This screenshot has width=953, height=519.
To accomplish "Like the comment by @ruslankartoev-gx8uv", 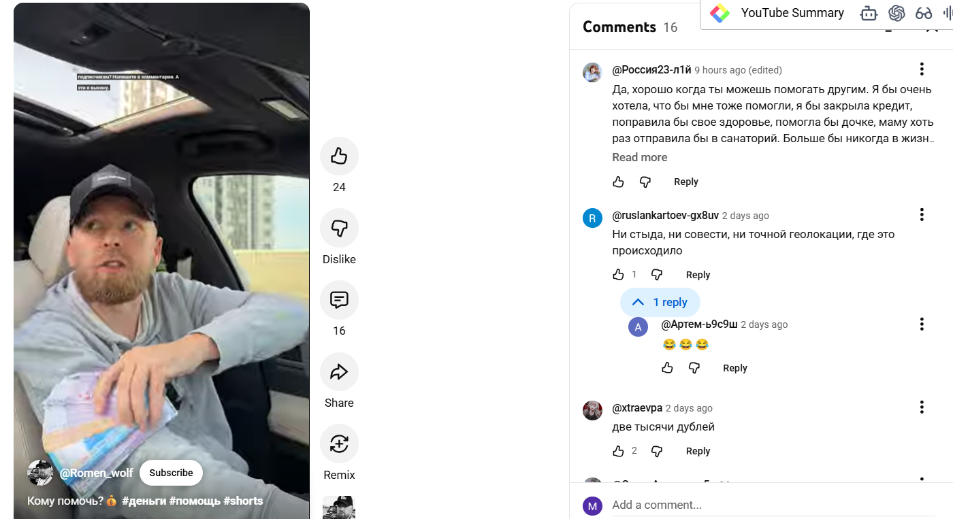I will tap(618, 275).
